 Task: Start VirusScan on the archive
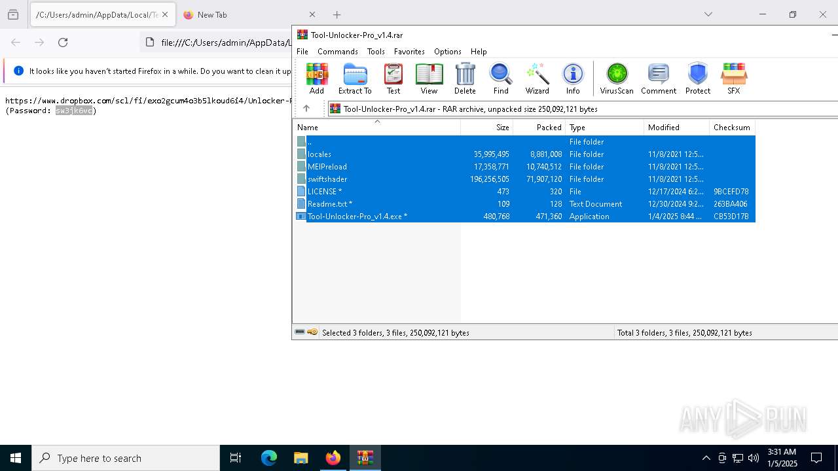click(x=617, y=79)
